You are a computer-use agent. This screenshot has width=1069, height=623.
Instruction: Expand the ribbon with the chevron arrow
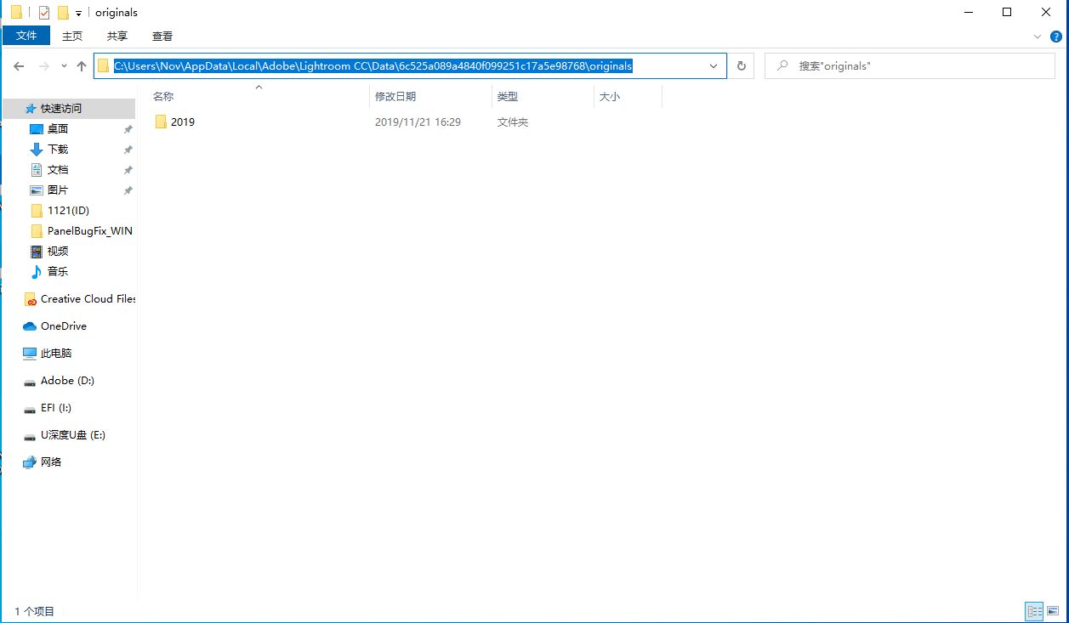(1038, 36)
